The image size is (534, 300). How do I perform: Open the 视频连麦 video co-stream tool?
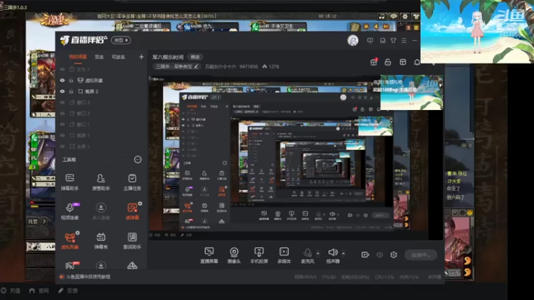click(x=70, y=211)
